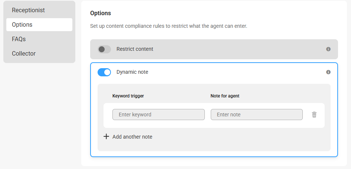Click the Note for agent column header

tap(225, 96)
